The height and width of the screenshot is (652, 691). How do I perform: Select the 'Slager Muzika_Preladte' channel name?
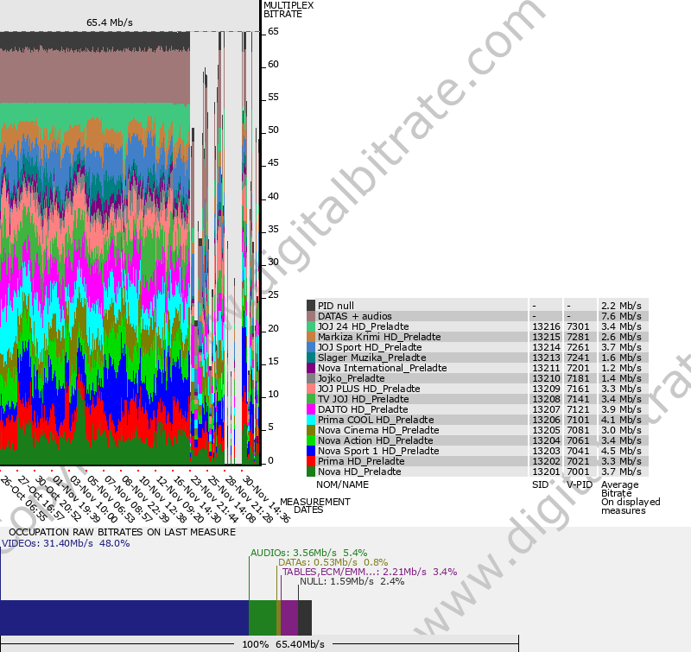[x=372, y=358]
